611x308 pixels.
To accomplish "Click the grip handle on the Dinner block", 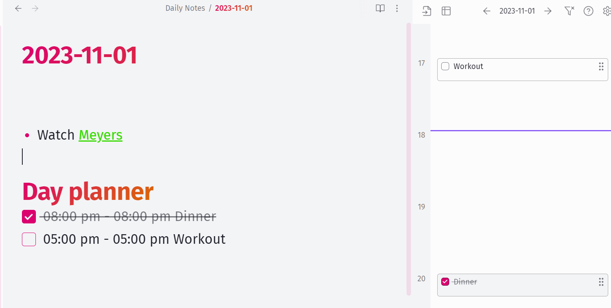I will point(601,282).
